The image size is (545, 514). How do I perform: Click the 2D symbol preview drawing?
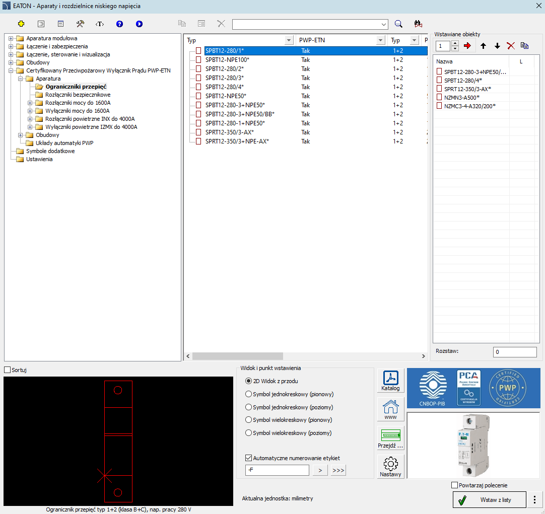118,442
